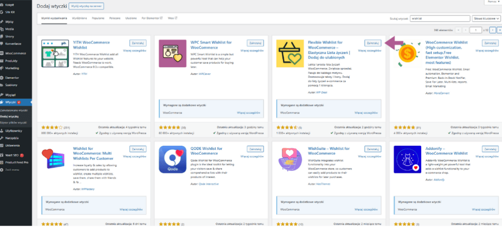
Task: Install YITH WooCommerce Wishlist plugin
Action: click(138, 43)
